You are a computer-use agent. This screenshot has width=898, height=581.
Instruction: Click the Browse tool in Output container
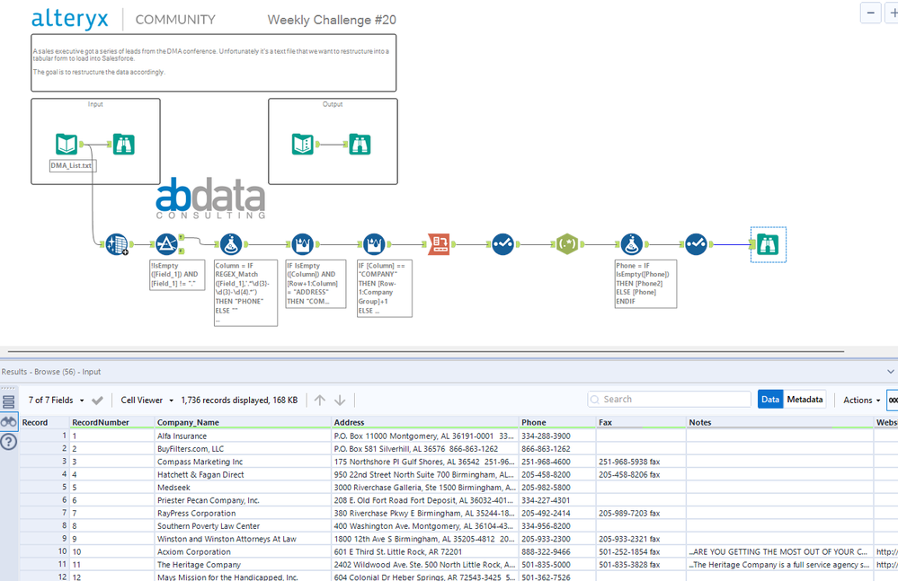pos(360,144)
